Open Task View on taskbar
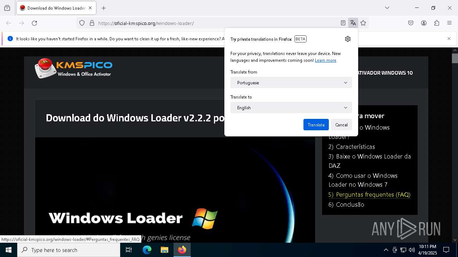Screen dimensions: 458x257 click(129, 250)
